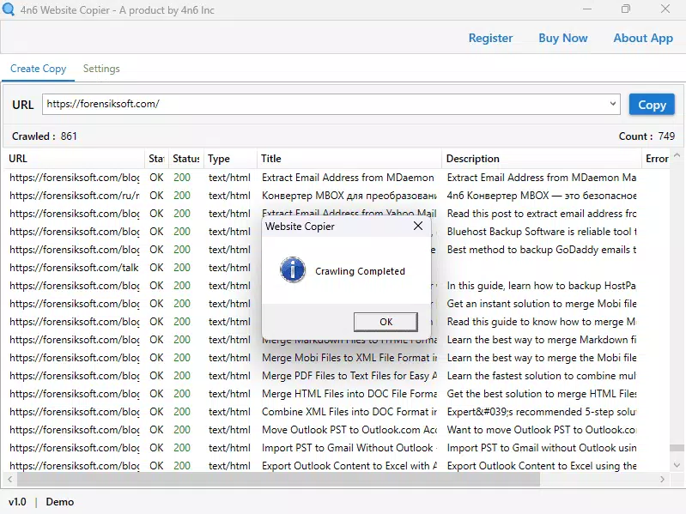The width and height of the screenshot is (686, 514).
Task: Switch to the Settings tab
Action: pyautogui.click(x=101, y=69)
